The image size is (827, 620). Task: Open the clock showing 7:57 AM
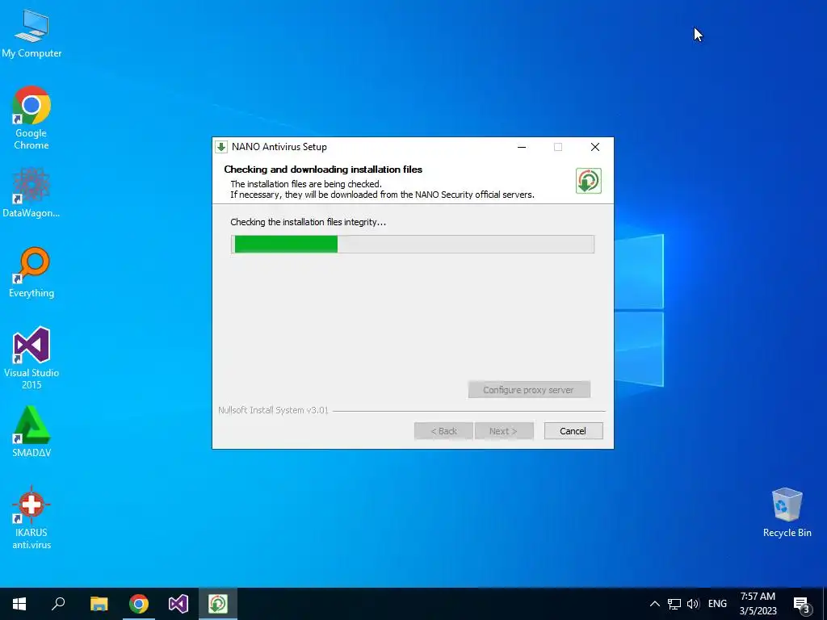click(x=758, y=604)
